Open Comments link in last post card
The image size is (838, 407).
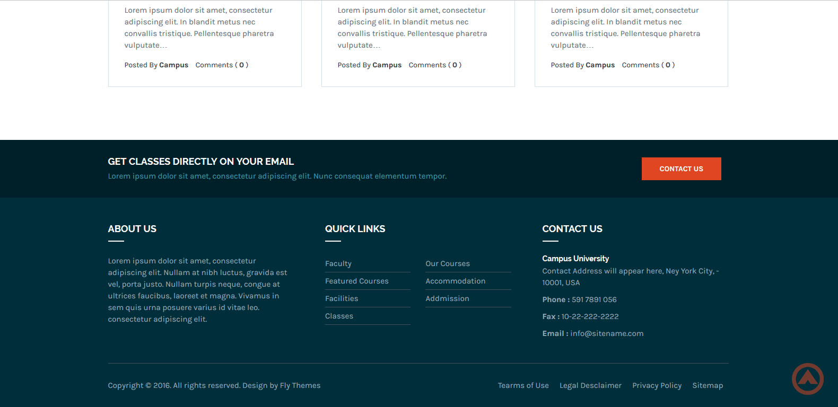click(648, 65)
